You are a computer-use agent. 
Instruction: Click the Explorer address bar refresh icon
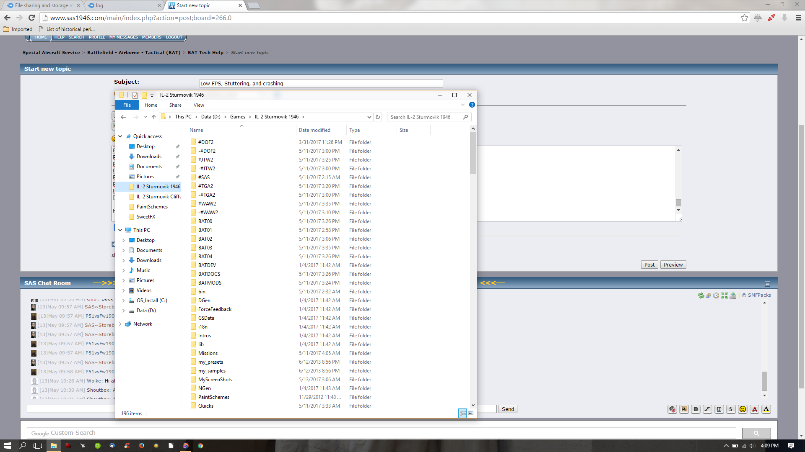point(378,117)
